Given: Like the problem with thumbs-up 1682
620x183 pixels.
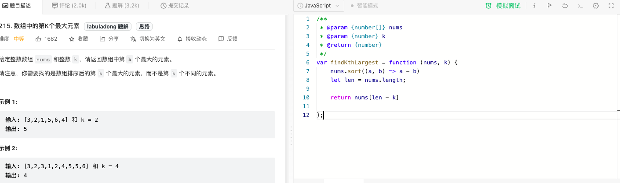Looking at the screenshot, I should pyautogui.click(x=47, y=39).
